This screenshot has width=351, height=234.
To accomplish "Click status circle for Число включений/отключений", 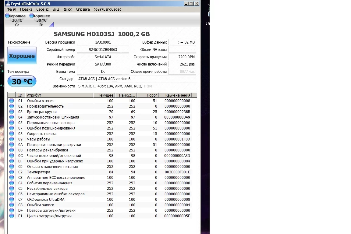I will point(11,156).
